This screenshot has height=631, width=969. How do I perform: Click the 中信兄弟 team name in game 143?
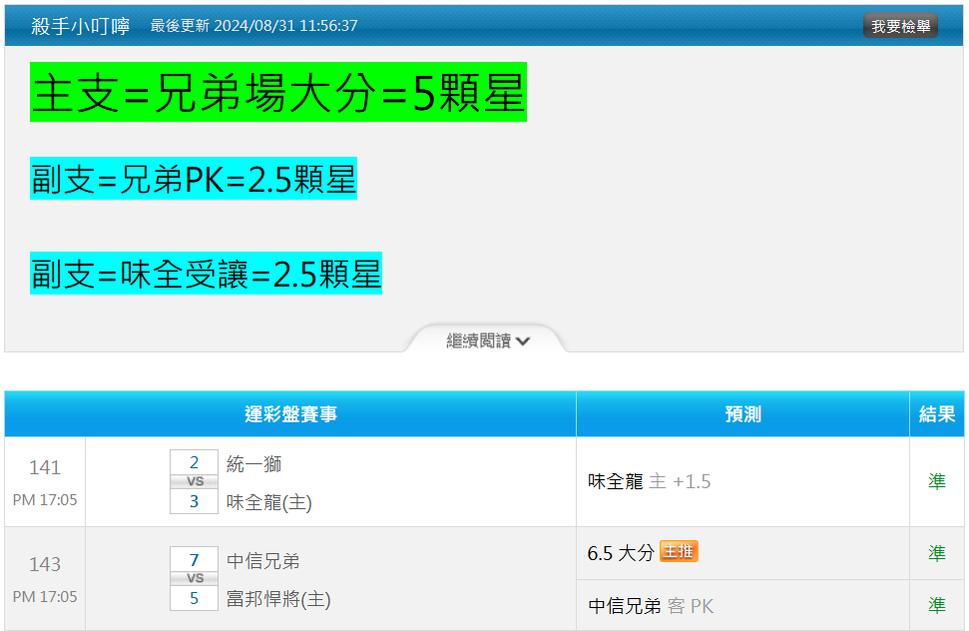click(x=263, y=560)
